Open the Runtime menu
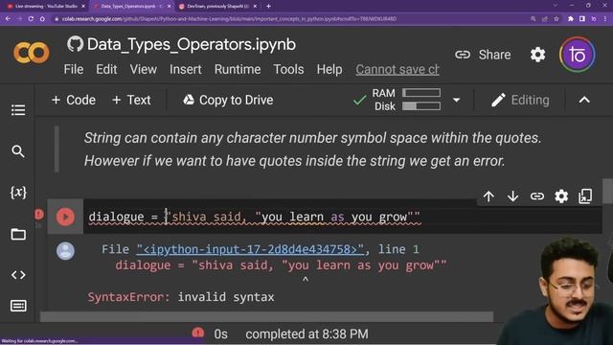The width and height of the screenshot is (613, 345). [x=238, y=69]
